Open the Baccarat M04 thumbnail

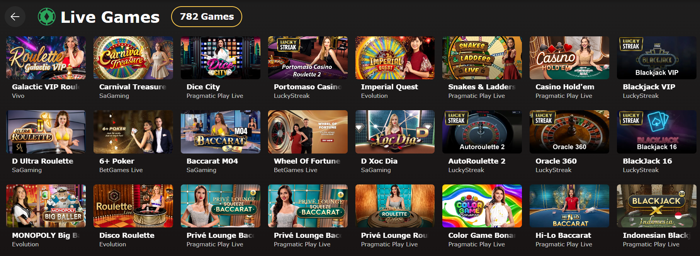(x=221, y=132)
